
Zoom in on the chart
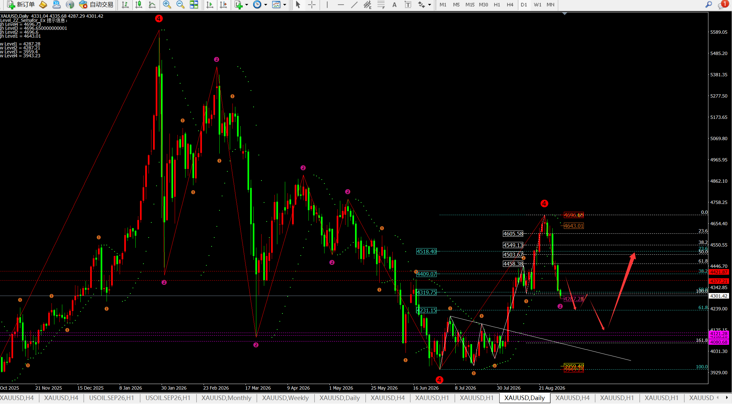(x=167, y=5)
